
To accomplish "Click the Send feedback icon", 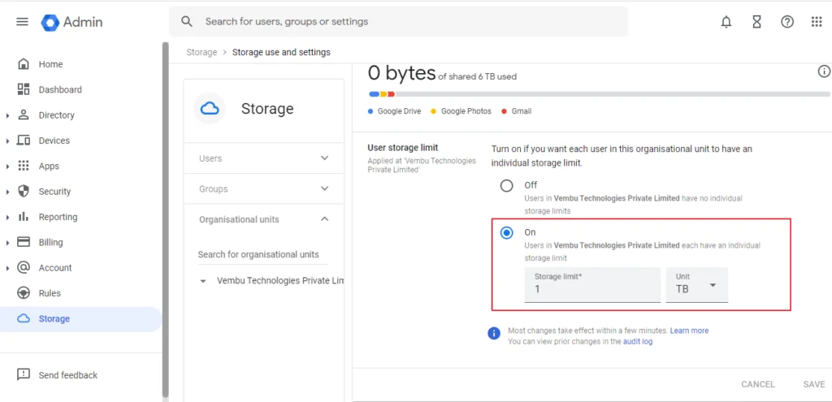I will 24,375.
